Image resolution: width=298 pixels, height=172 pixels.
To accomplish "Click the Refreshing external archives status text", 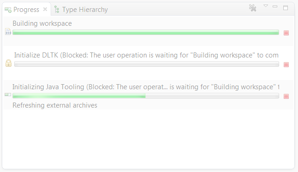I will coord(55,105).
